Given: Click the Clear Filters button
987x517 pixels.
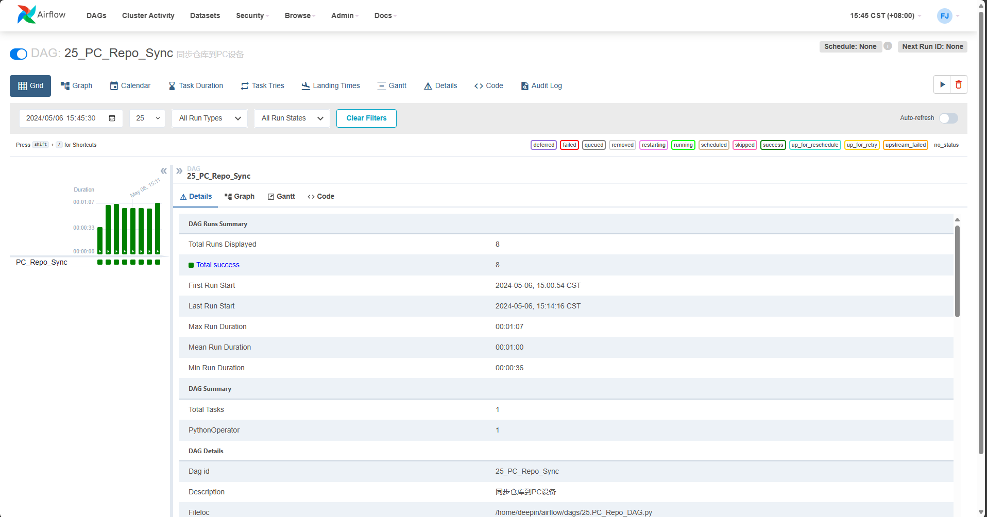Looking at the screenshot, I should 366,118.
